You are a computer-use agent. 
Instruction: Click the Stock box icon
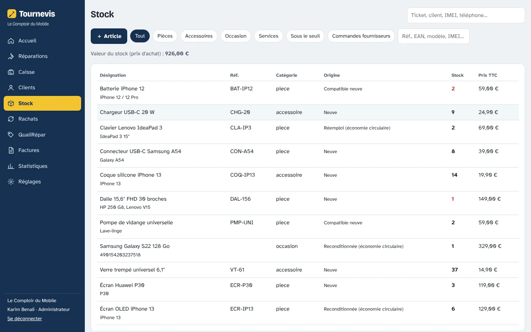click(x=11, y=104)
